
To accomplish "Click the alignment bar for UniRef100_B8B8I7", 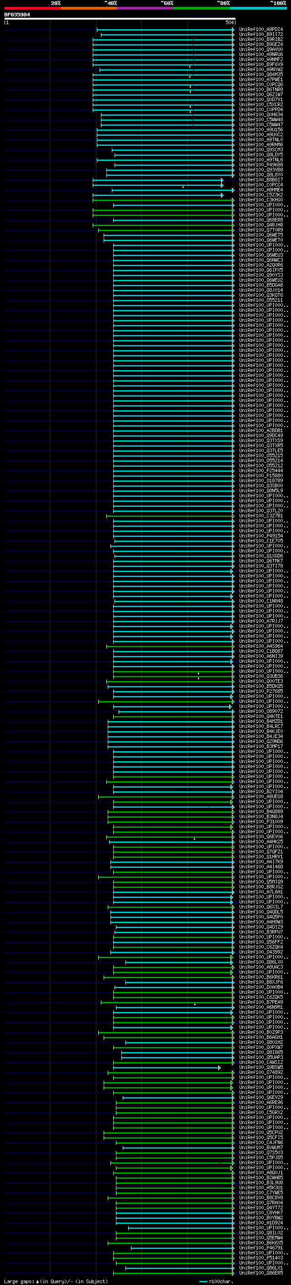I will [158, 180].
